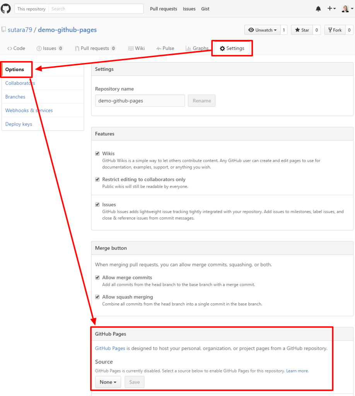The height and width of the screenshot is (396, 355).
Task: Switch to the Graphs tab
Action: pos(197,48)
